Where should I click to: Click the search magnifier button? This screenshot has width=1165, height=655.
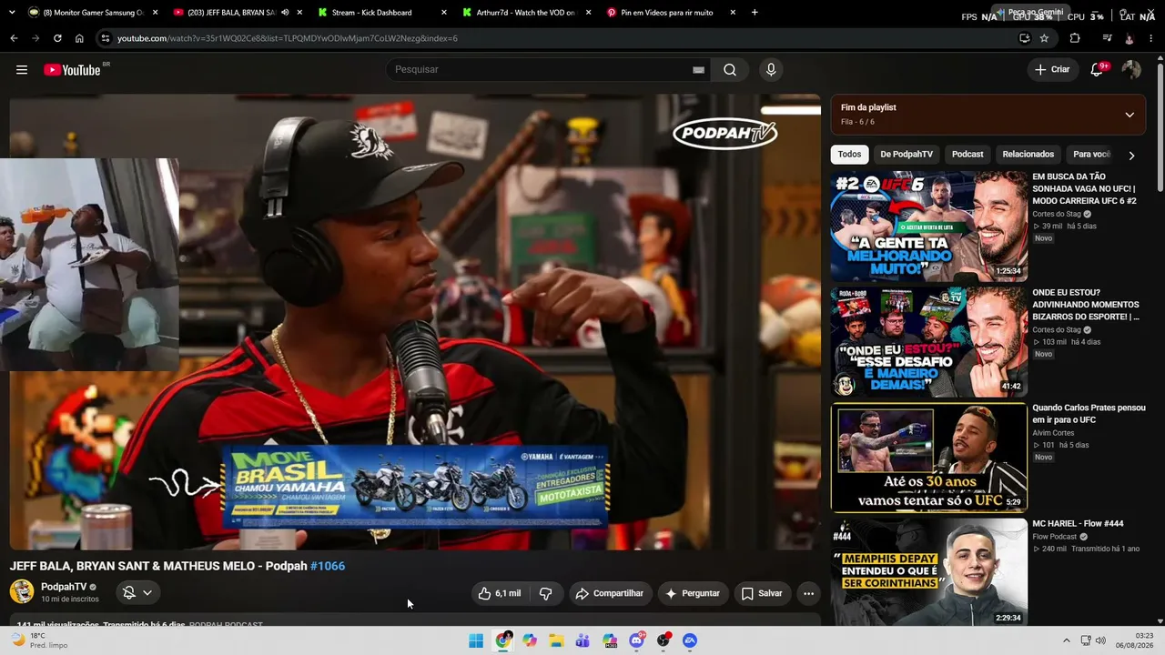(x=730, y=70)
